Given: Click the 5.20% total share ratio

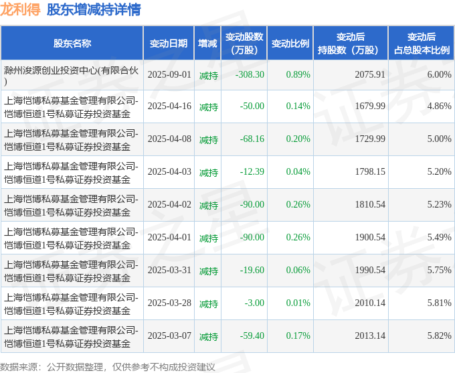Looking at the screenshot, I should pyautogui.click(x=439, y=171).
